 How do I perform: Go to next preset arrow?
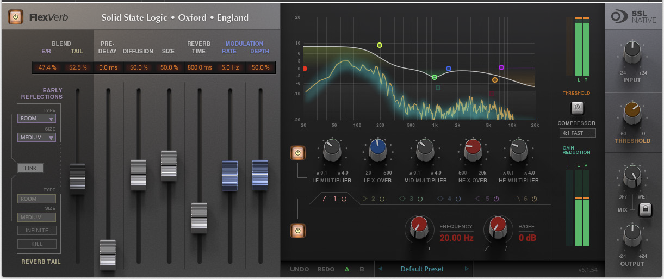[x=467, y=269]
